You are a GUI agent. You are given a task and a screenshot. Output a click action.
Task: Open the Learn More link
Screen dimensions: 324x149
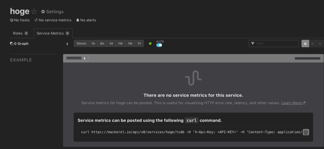[293, 103]
